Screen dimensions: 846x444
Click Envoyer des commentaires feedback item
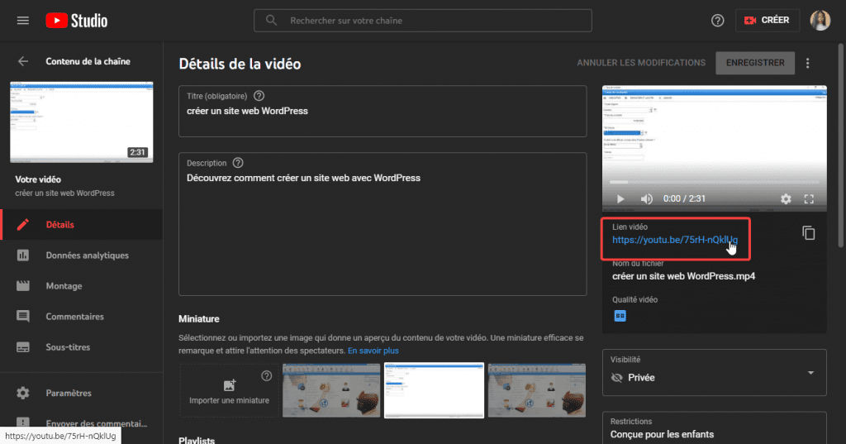click(x=82, y=423)
